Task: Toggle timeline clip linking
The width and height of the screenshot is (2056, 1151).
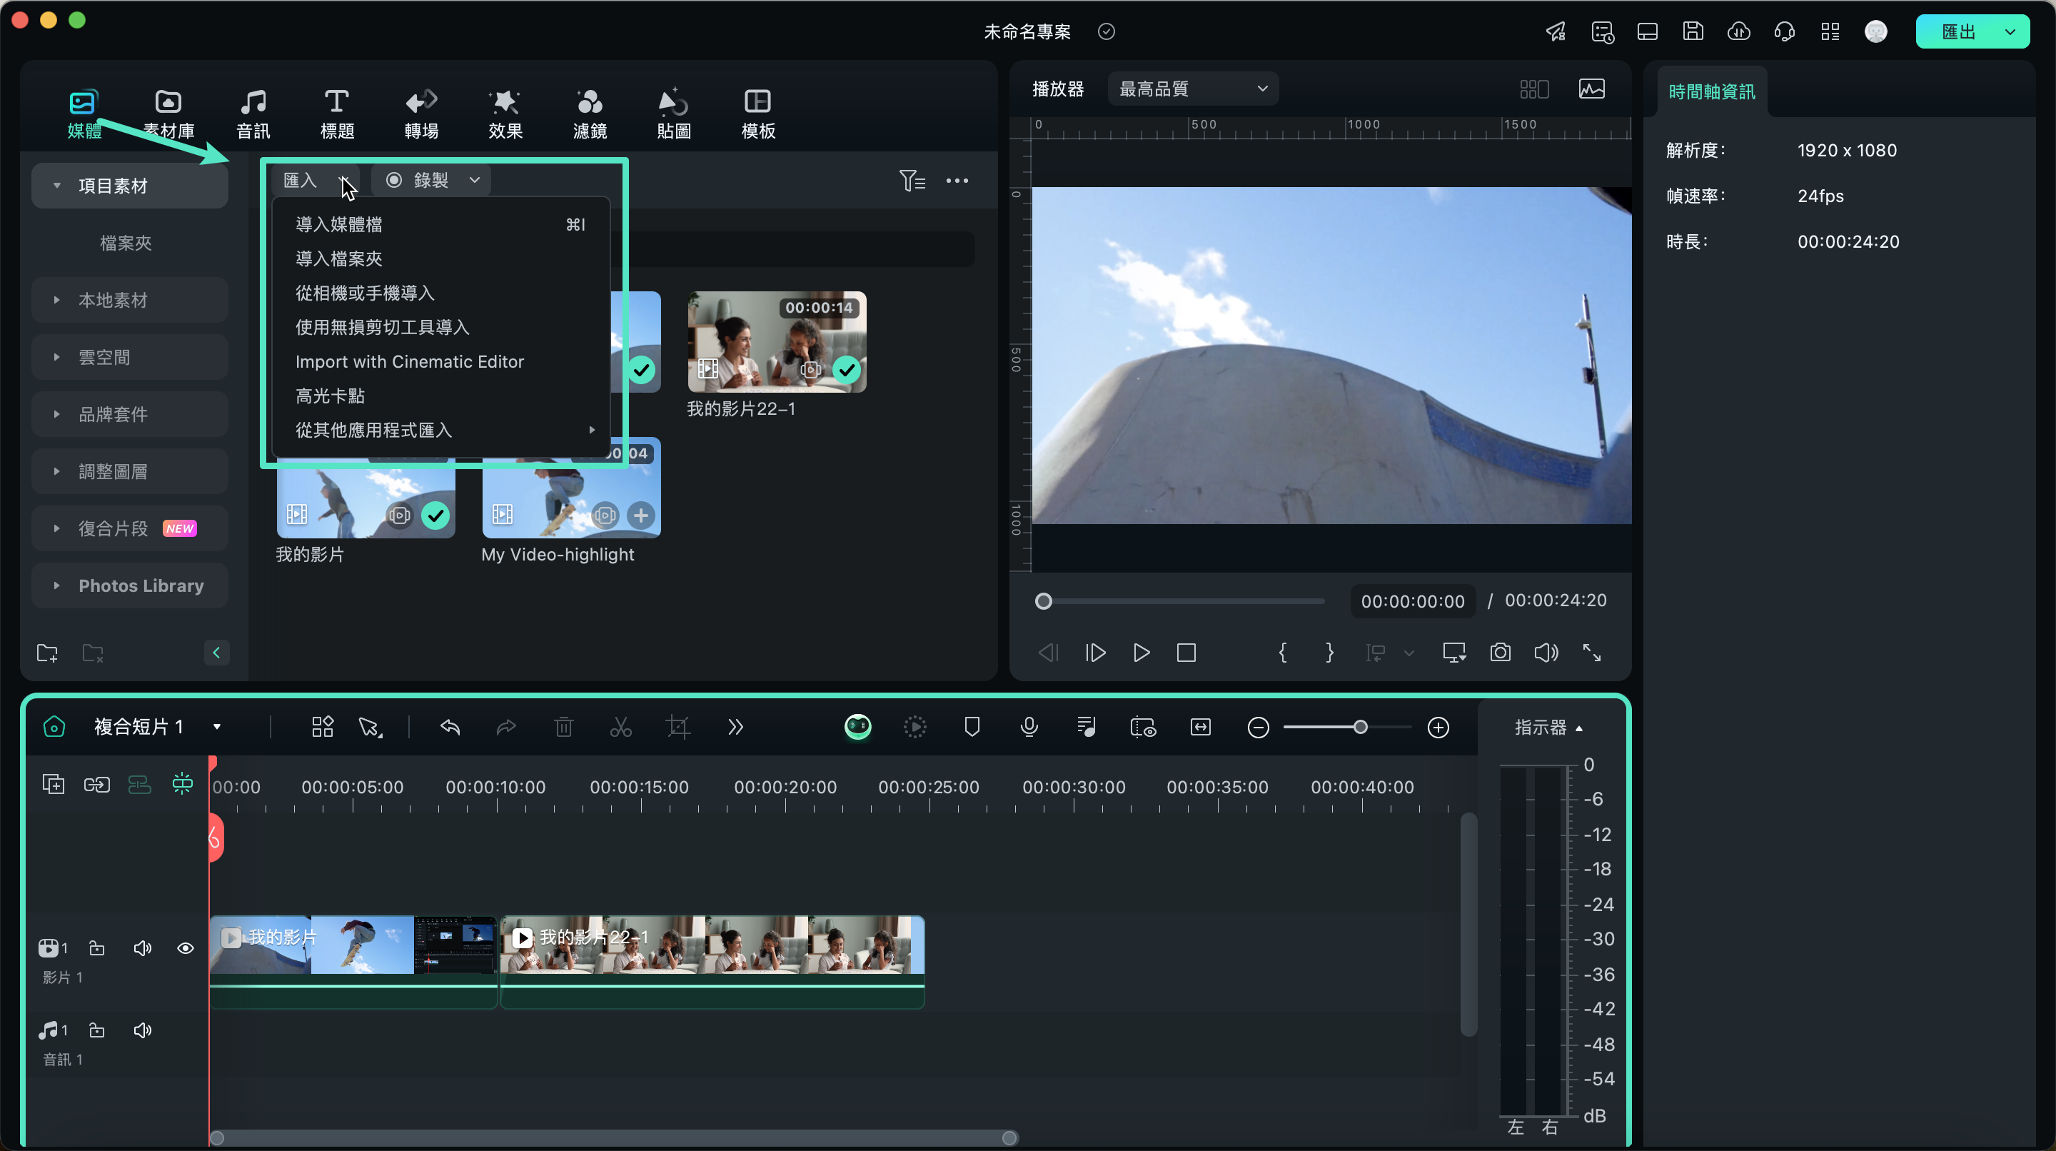Action: (x=96, y=785)
